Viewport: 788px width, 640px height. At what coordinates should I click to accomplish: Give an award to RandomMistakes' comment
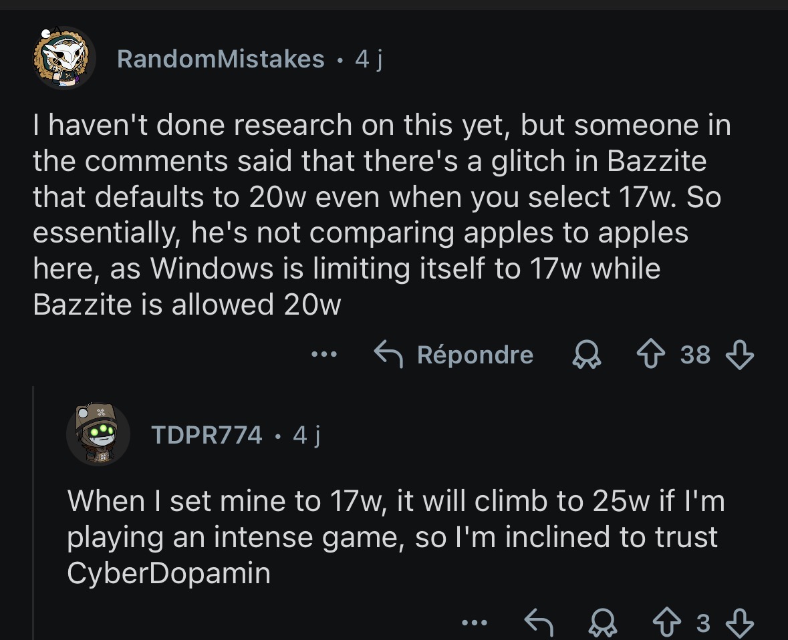coord(587,356)
